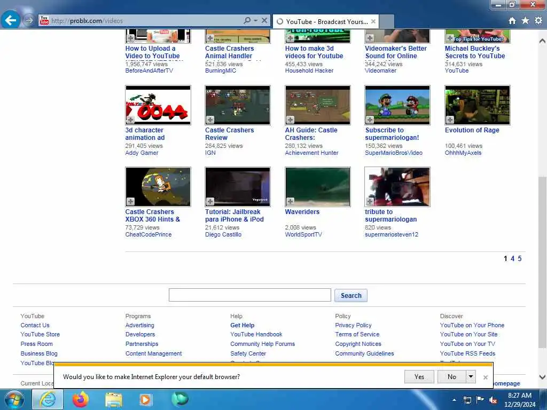Image resolution: width=547 pixels, height=410 pixels.
Task: Click the browser forward arrow button
Action: (x=29, y=20)
